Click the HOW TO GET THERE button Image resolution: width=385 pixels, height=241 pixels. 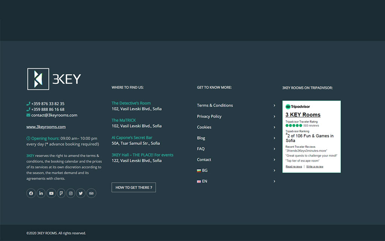coord(133,187)
